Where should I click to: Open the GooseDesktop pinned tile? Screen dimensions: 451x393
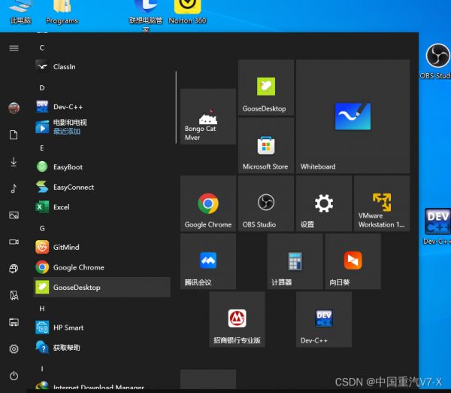[x=266, y=87]
